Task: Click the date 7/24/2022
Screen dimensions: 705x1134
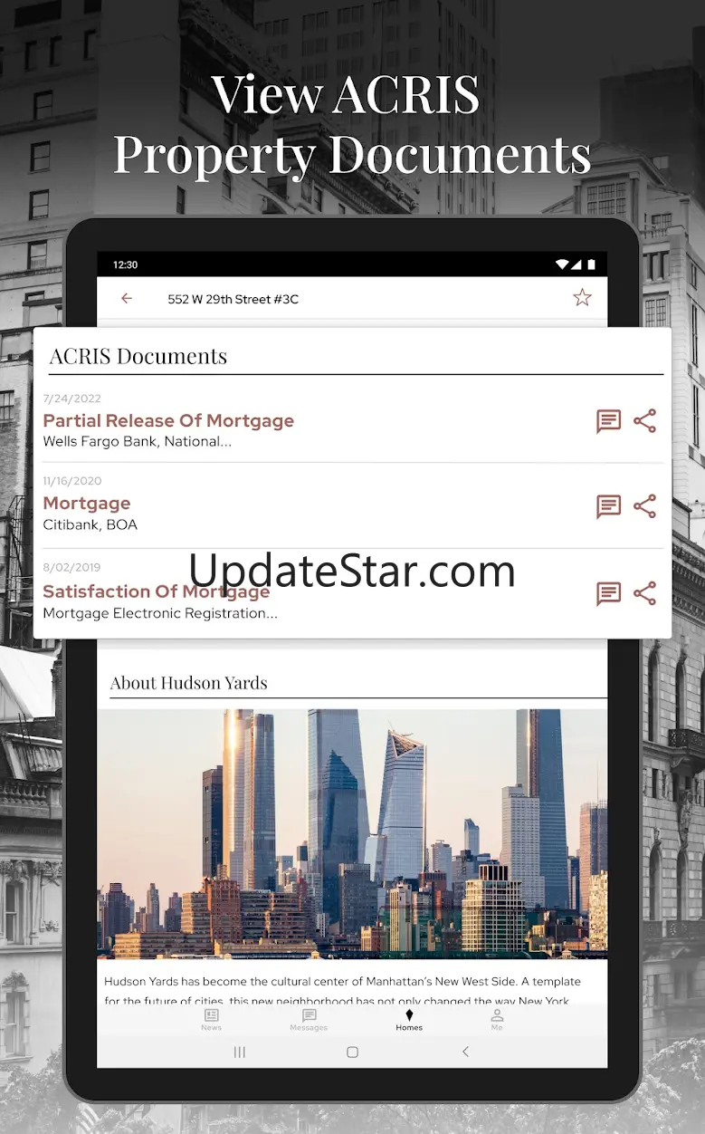Action: 72,399
